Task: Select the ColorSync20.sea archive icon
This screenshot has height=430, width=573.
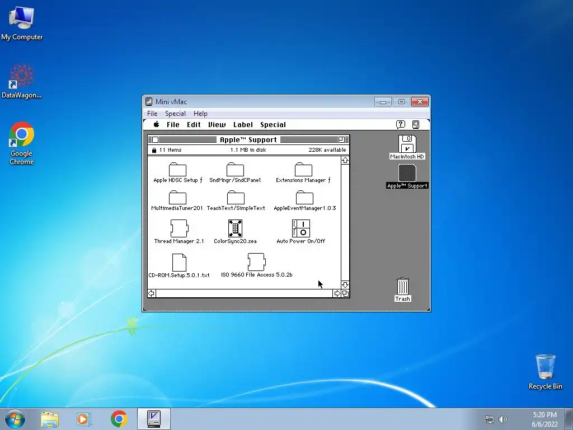Action: (x=235, y=228)
